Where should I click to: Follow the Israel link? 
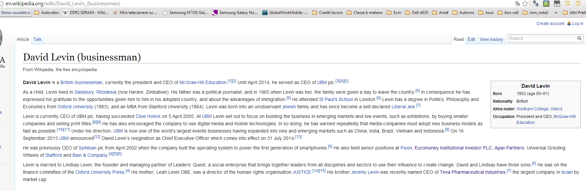click(x=567, y=172)
